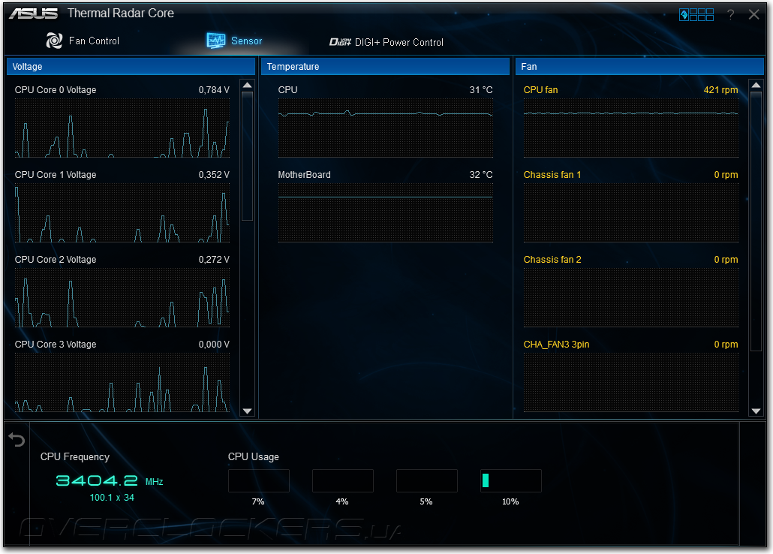Click the Sensor monitor graph icon
The width and height of the screenshot is (773, 554).
click(216, 41)
